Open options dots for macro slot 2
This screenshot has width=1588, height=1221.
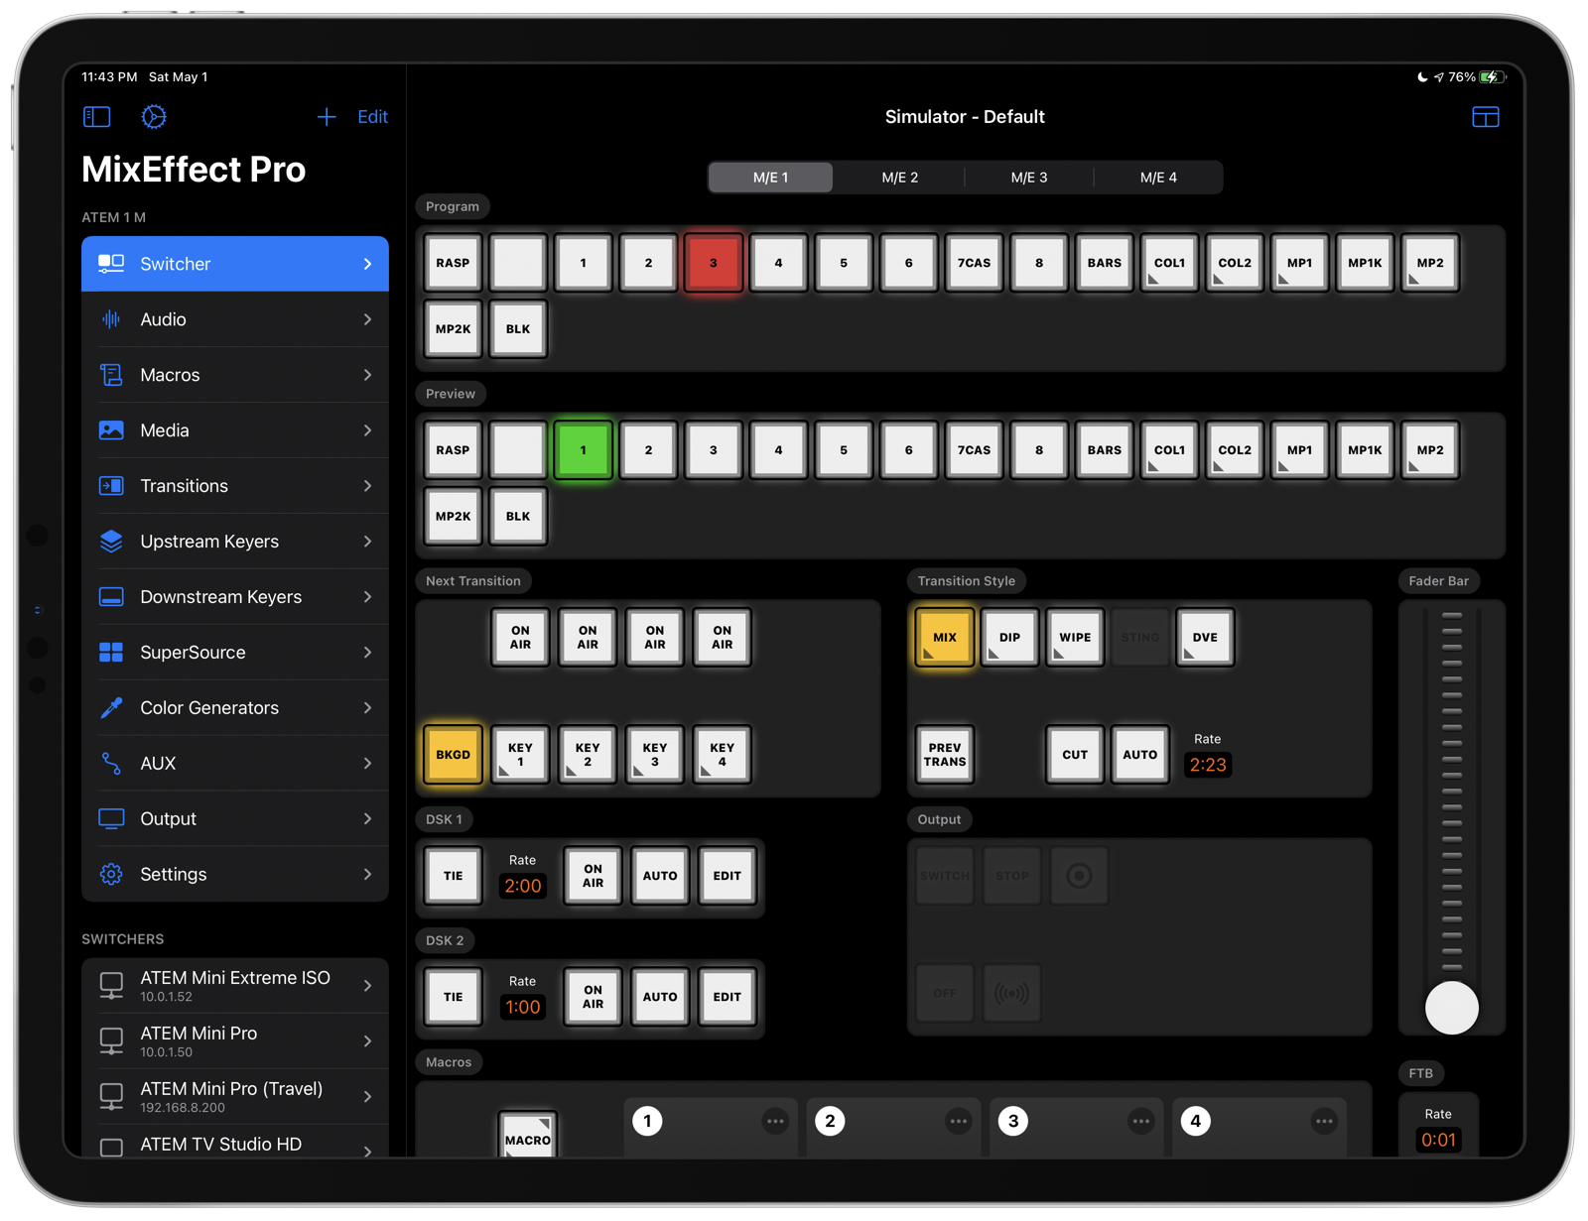pos(958,1122)
